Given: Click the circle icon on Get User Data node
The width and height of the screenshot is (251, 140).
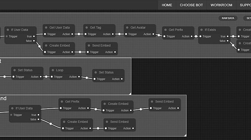Looking at the screenshot, I should click(46, 28).
